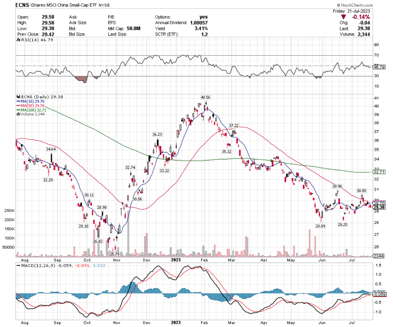This screenshot has height=327, width=393.
Task: Click the 29.38 last price axis tag
Action: point(379,207)
